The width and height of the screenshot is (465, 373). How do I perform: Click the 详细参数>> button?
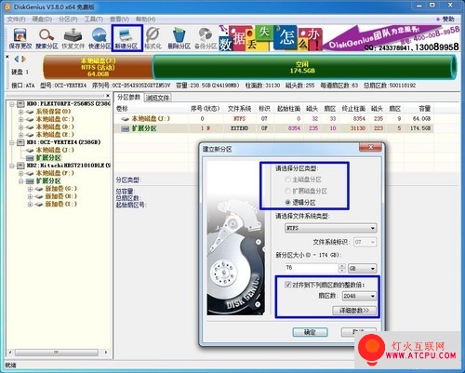pyautogui.click(x=354, y=311)
